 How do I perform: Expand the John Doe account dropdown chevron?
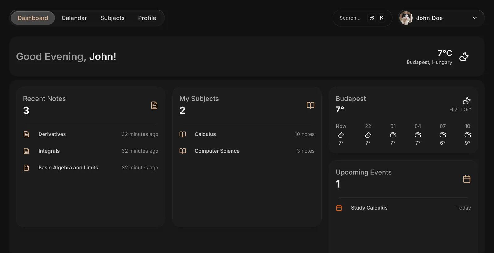(x=475, y=18)
